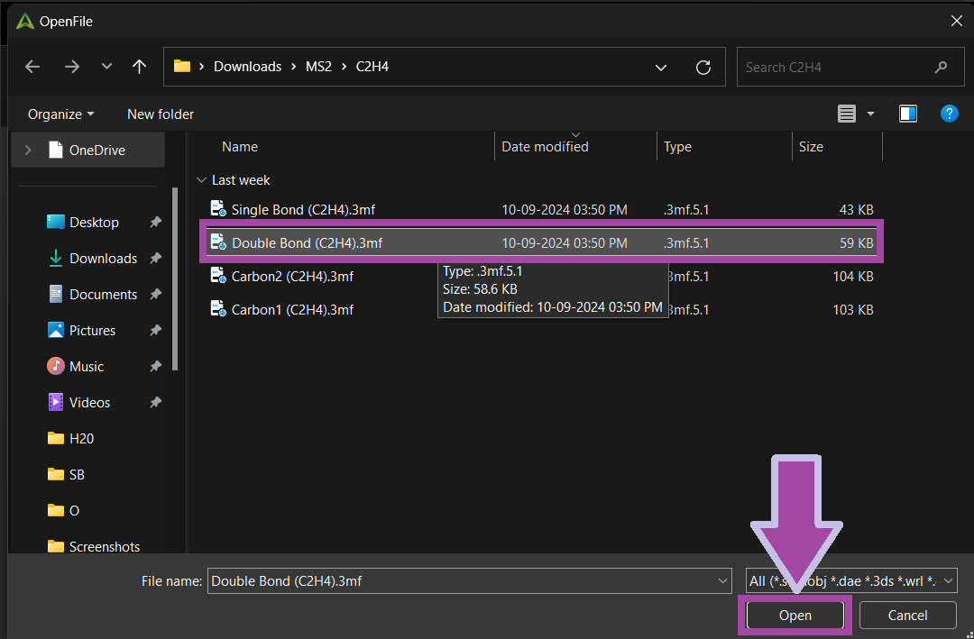The image size is (974, 639).
Task: Click the Open button
Action: (795, 616)
